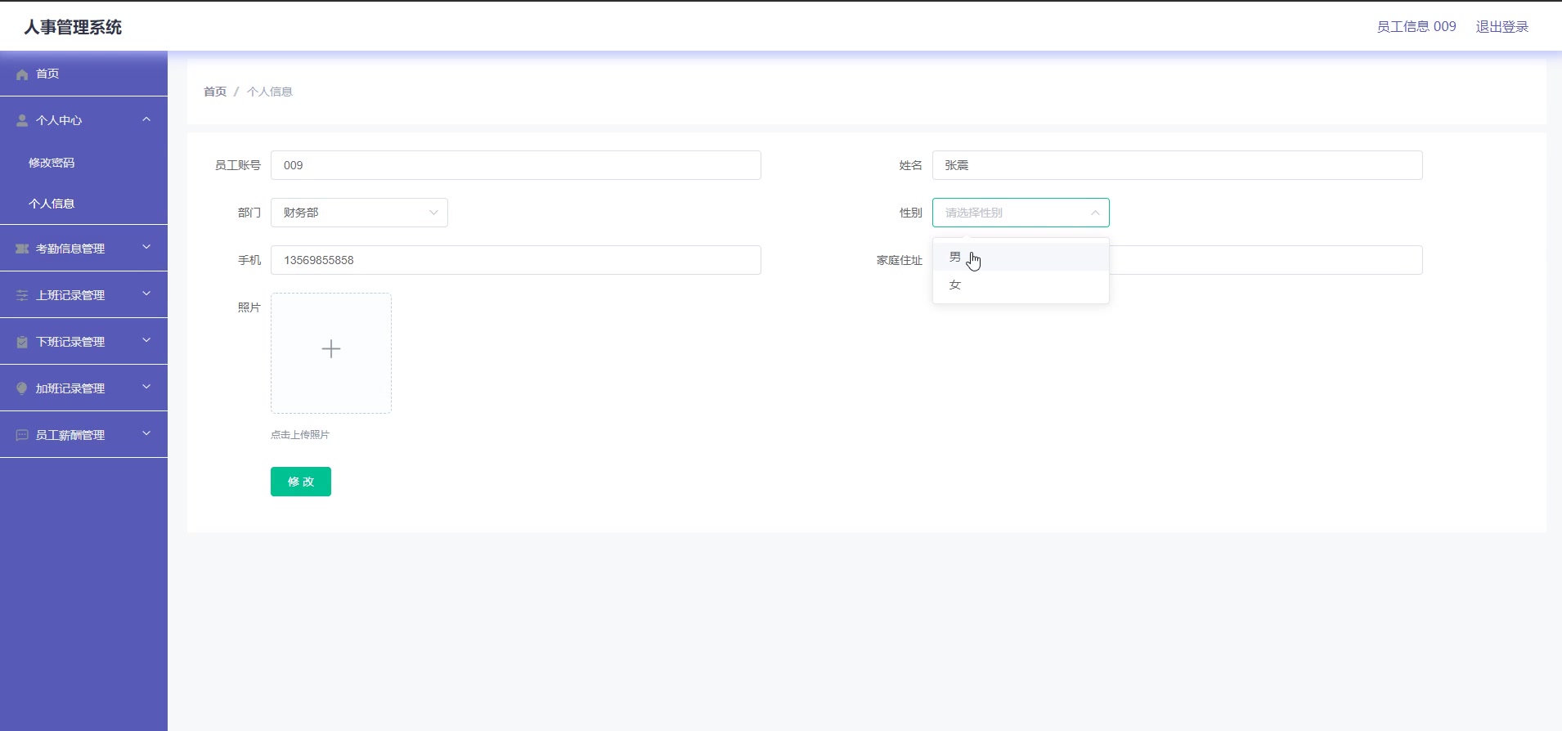The width and height of the screenshot is (1562, 731).
Task: Close the 性别 dropdown via its arrow
Action: click(1095, 213)
